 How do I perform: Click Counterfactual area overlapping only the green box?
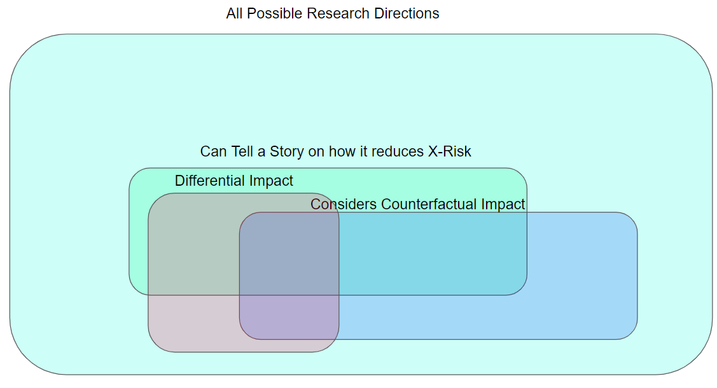(433, 254)
